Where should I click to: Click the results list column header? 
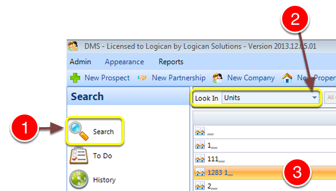pyautogui.click(x=265, y=118)
